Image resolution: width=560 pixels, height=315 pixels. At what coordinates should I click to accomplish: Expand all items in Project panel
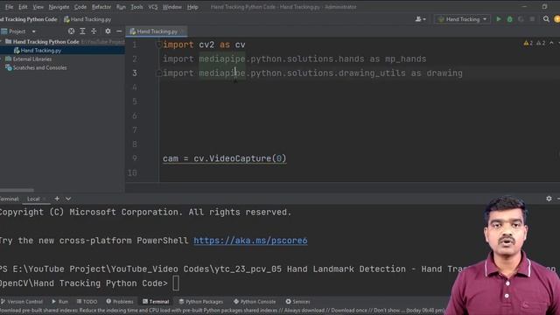[82, 31]
